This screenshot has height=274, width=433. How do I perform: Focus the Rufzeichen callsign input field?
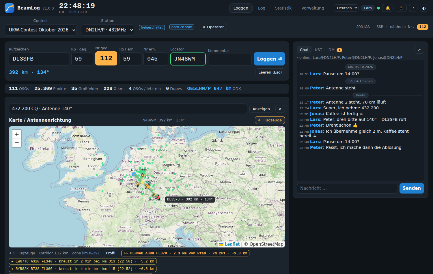(x=39, y=59)
